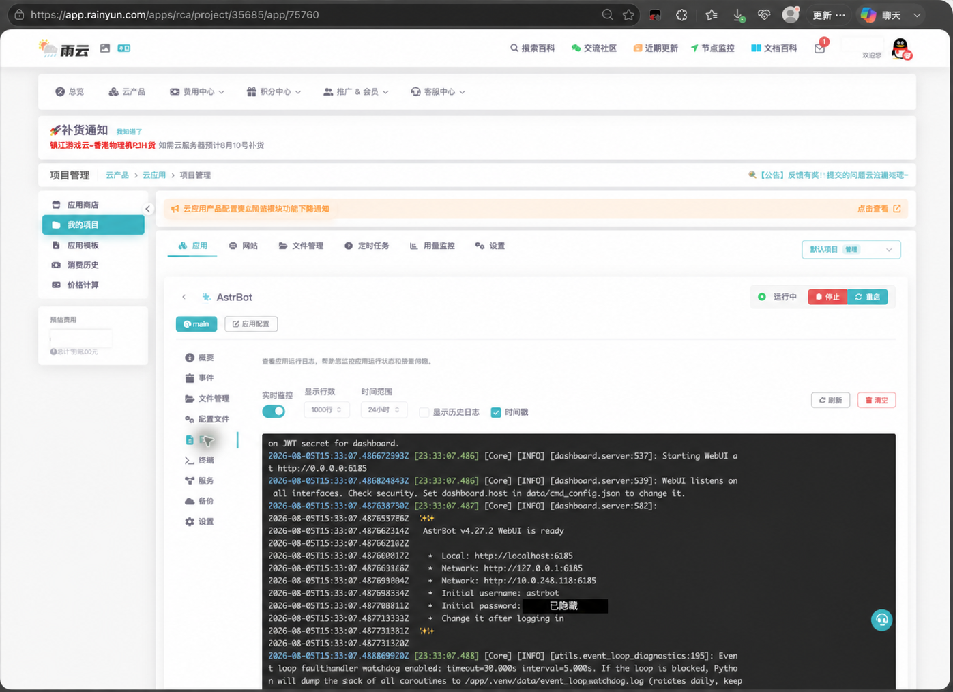This screenshot has width=953, height=692.
Task: Open the browser extensions puzzle icon
Action: pyautogui.click(x=681, y=15)
